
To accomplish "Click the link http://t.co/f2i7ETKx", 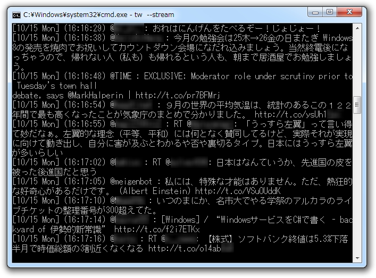I will 157,229.
